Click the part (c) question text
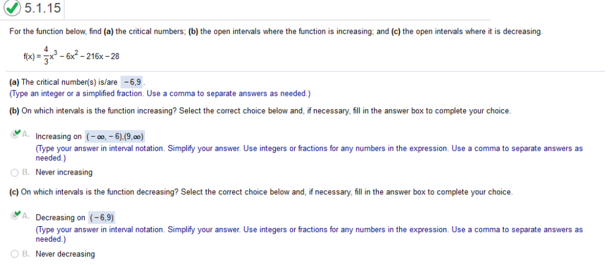 pyautogui.click(x=261, y=193)
